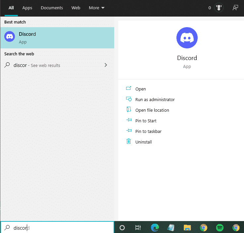The height and width of the screenshot is (233, 244).
Task: Open the rewards trophy icon
Action: coord(219,8)
